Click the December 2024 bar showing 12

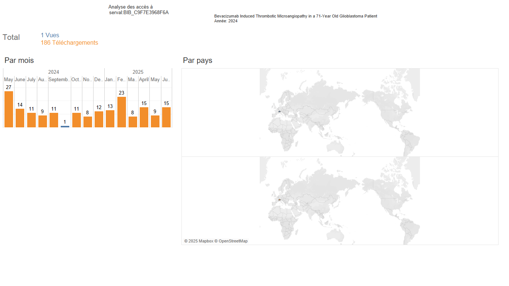(99, 119)
